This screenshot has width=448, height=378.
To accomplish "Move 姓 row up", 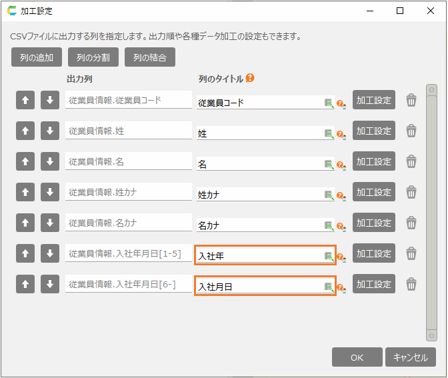I will tap(25, 131).
